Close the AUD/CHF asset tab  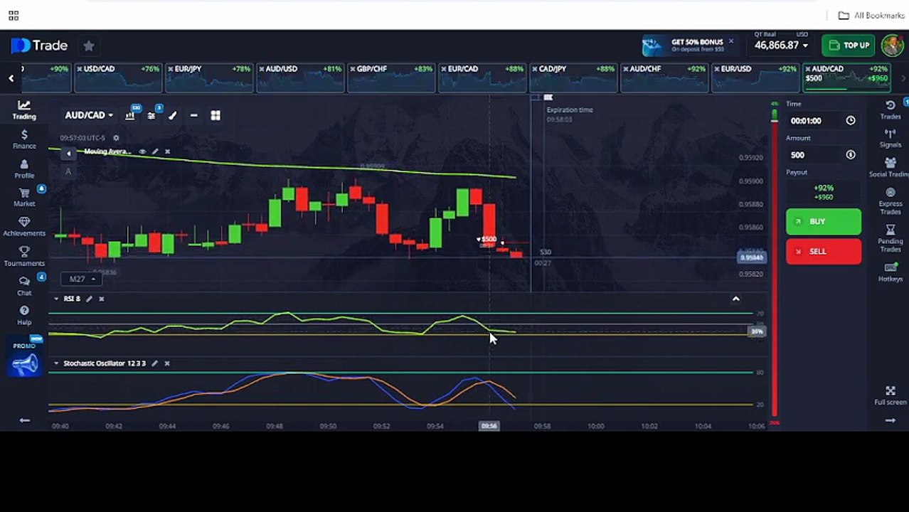(x=625, y=69)
